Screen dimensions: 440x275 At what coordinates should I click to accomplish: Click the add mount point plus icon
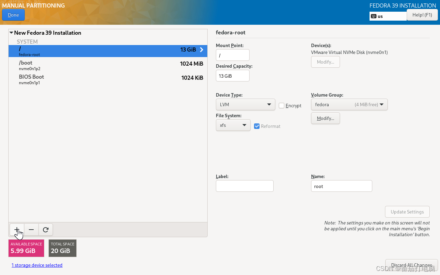17,230
